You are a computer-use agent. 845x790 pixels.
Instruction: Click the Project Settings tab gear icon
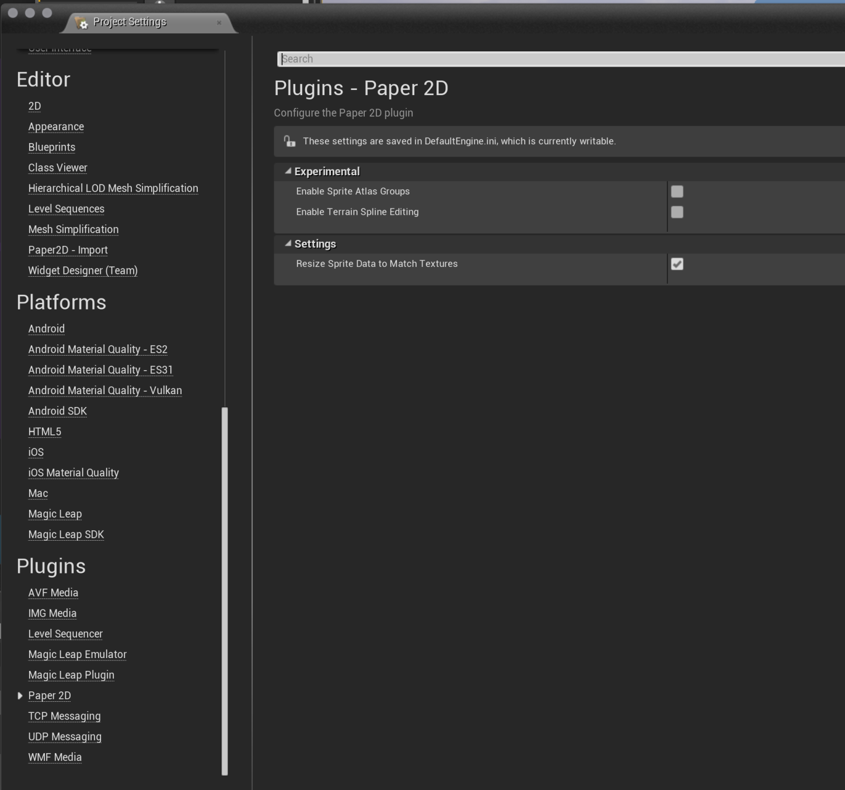click(82, 22)
